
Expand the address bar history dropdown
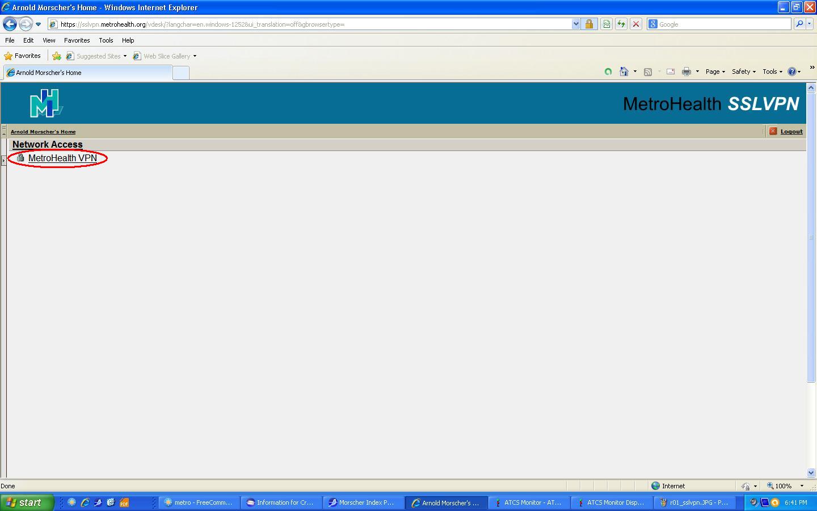tap(576, 24)
